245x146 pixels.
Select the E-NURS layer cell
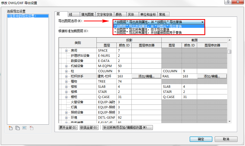click(x=107, y=56)
